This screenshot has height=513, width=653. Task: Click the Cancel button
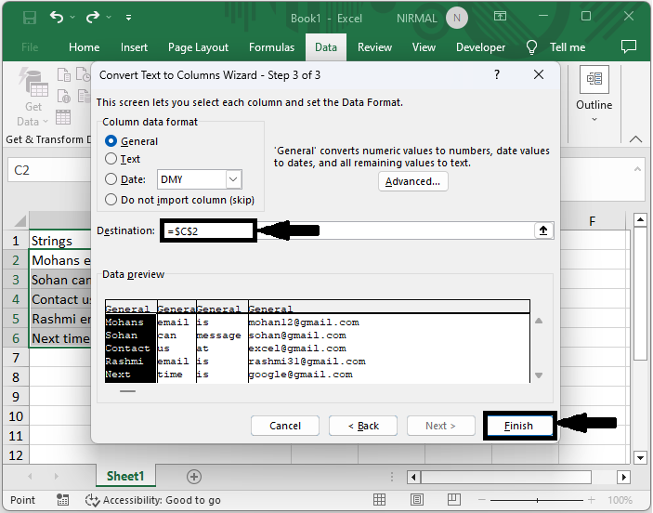pos(285,426)
